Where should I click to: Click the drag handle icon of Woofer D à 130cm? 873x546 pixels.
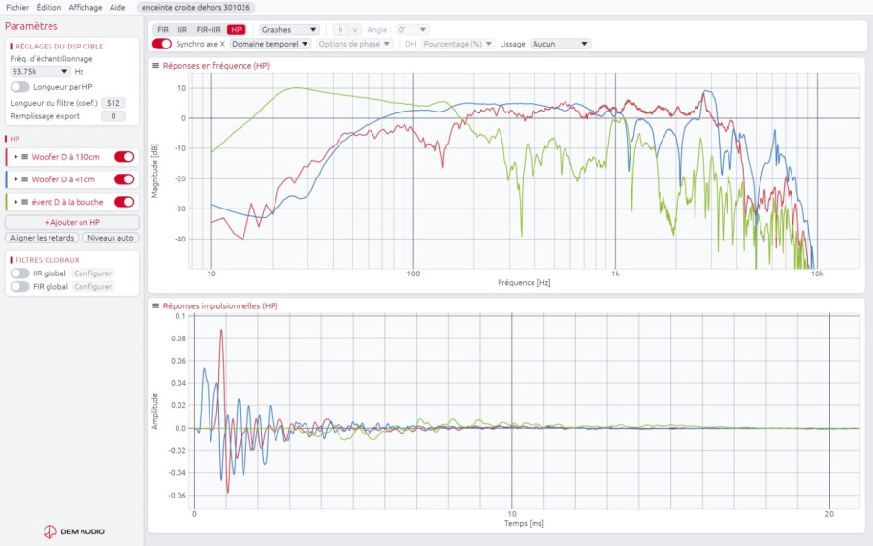click(x=24, y=157)
